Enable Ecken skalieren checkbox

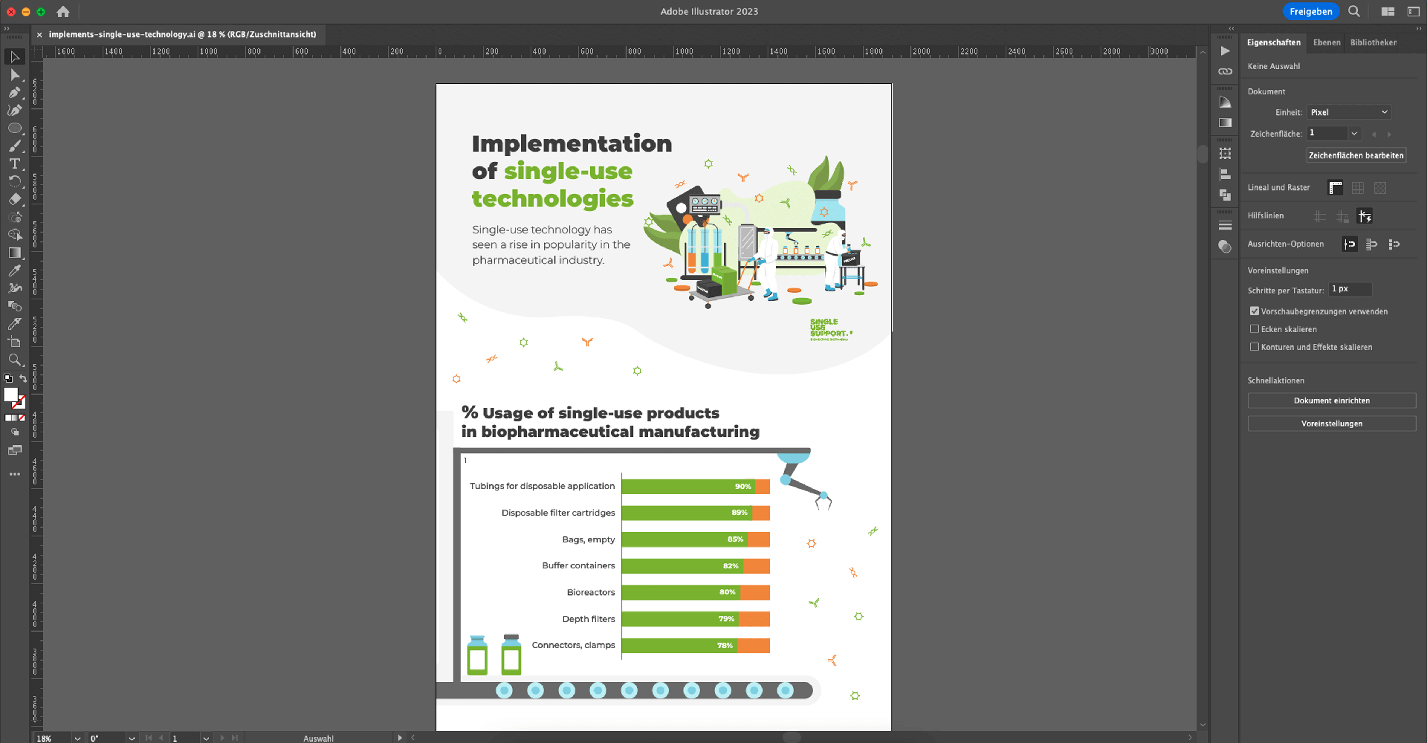point(1254,329)
